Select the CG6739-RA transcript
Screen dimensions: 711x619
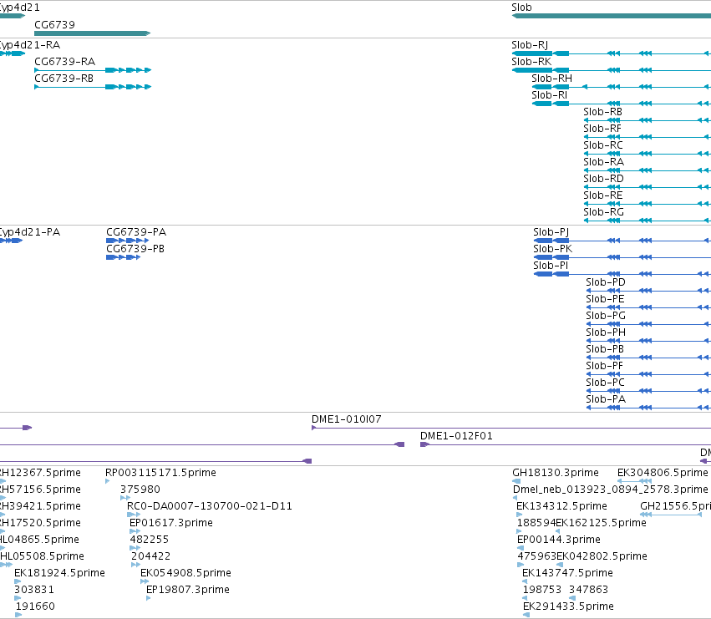pos(93,70)
